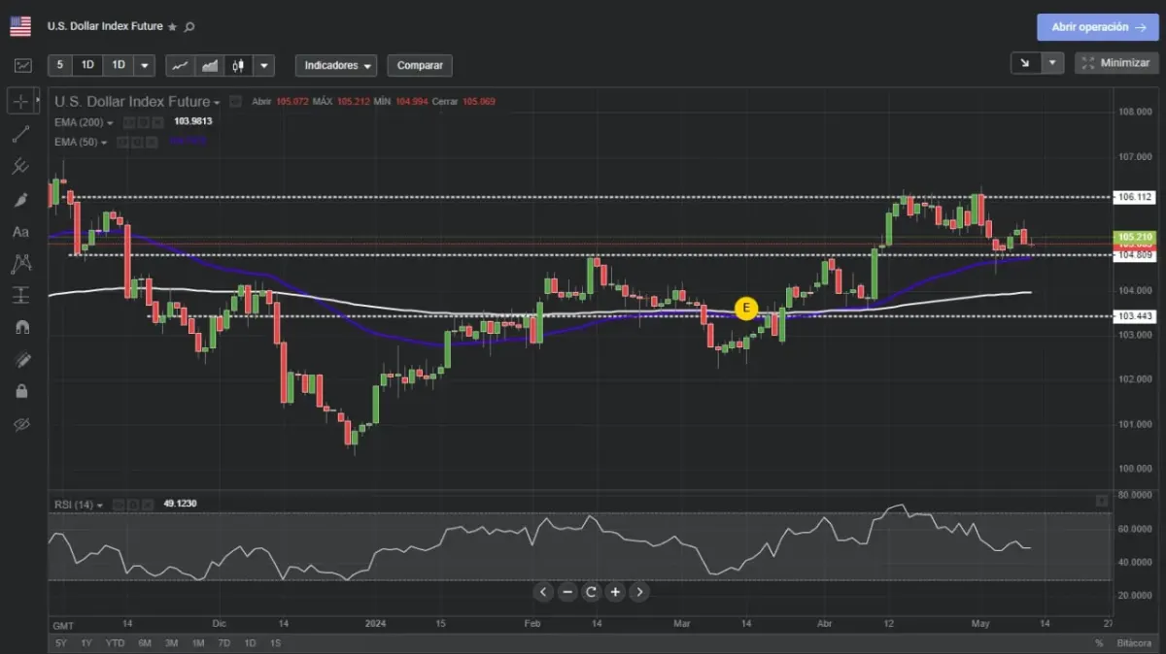Select the YTD time range
Viewport: 1166px width, 654px height.
point(115,643)
